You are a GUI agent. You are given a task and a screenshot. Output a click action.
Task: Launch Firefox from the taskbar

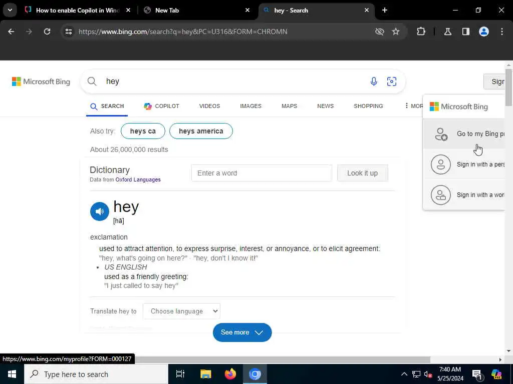click(x=230, y=374)
